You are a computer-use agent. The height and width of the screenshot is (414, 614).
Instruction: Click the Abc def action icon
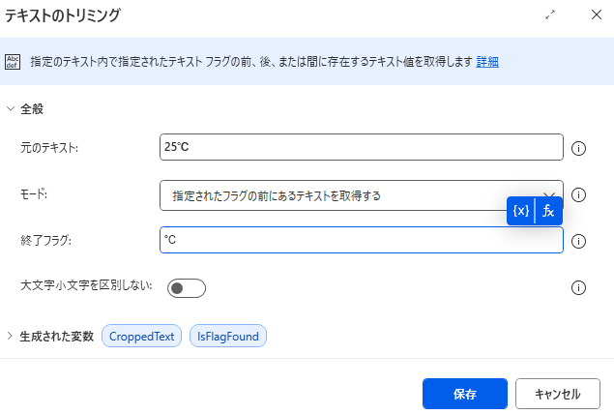click(13, 62)
